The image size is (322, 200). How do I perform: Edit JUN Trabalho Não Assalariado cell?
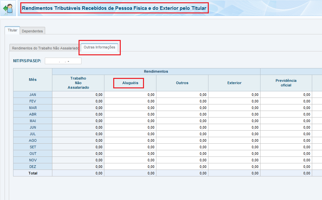point(78,128)
